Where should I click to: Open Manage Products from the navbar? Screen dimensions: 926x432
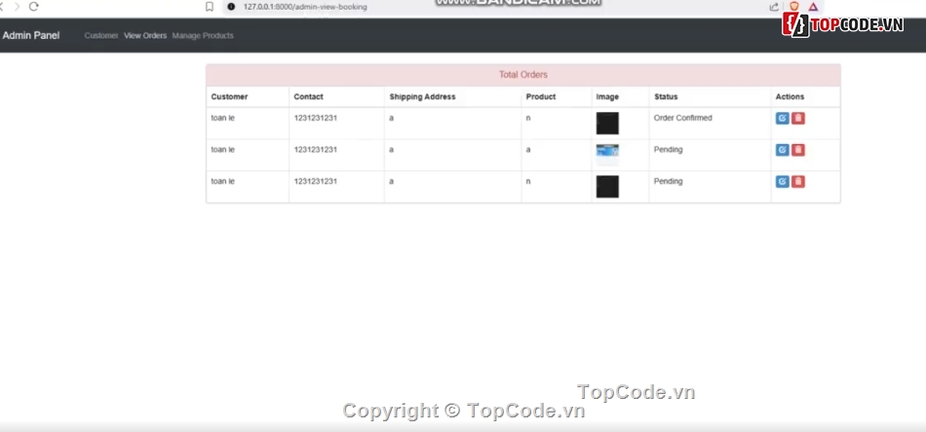(x=203, y=36)
